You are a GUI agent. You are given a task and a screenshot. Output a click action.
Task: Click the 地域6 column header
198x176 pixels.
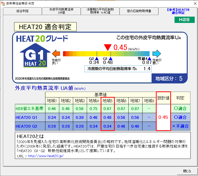[121, 101]
